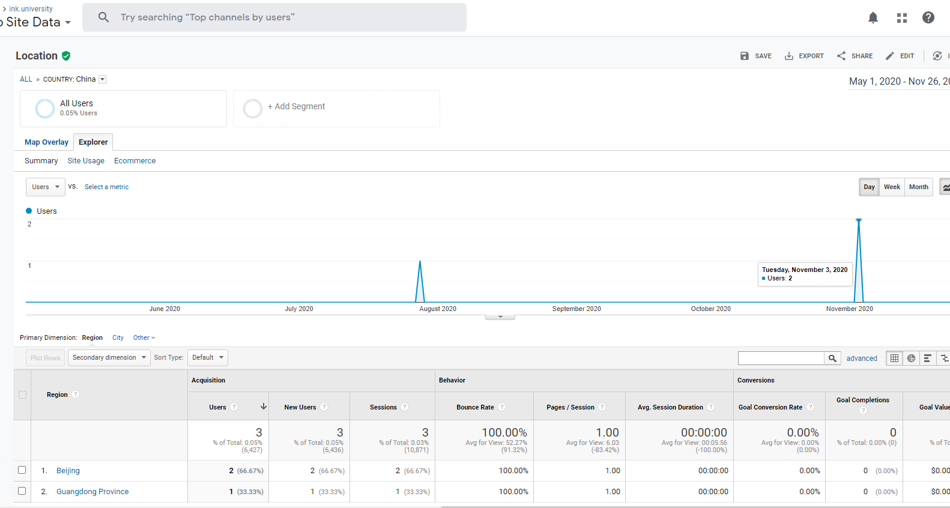950x508 pixels.
Task: Open the Users metric dropdown
Action: [46, 187]
